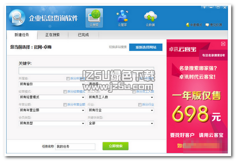
Task: Enable the 拆分经营模式 checkbox
Action: coord(65,91)
